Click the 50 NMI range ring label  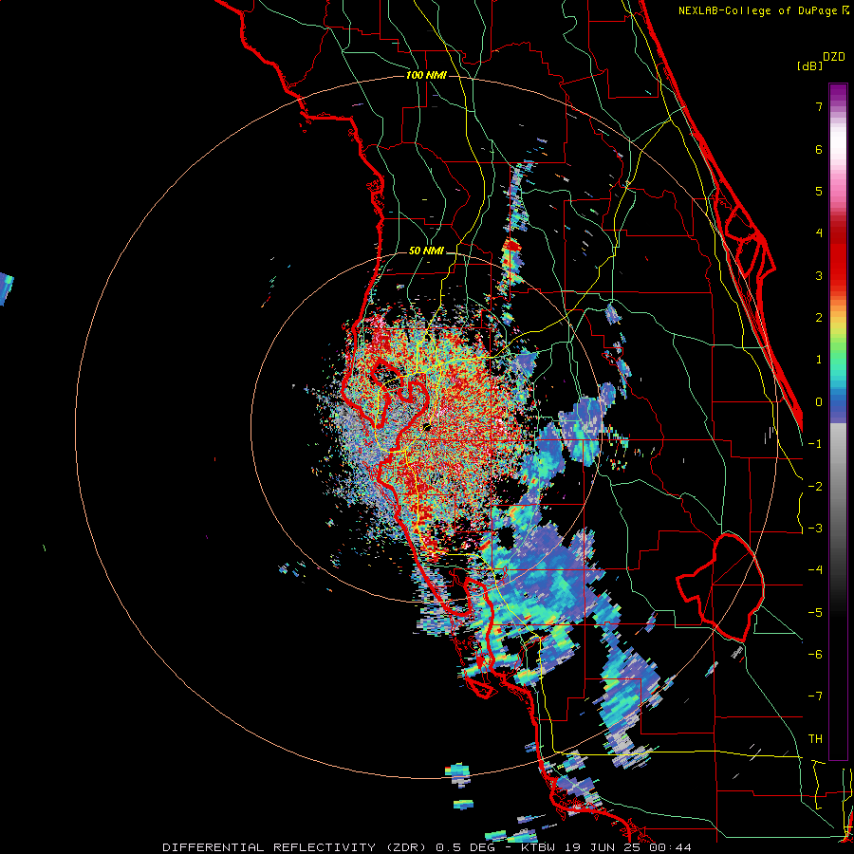(x=426, y=251)
